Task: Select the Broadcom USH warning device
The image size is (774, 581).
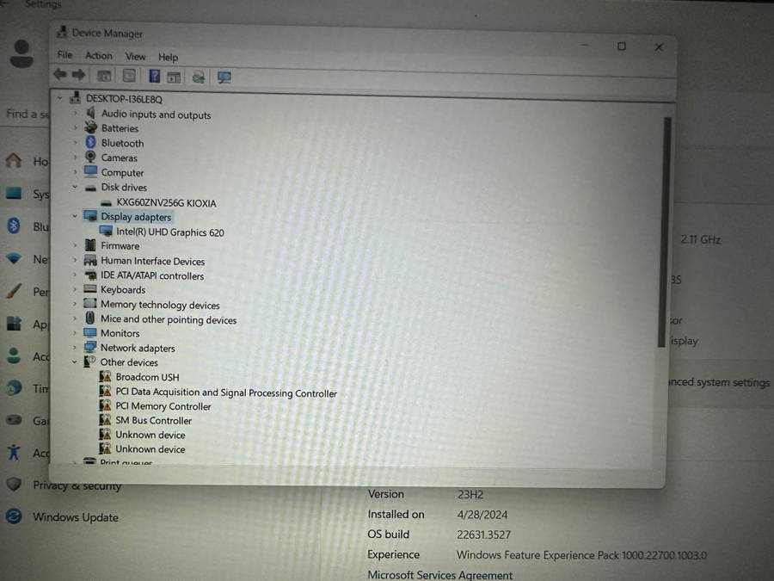Action: 147,377
